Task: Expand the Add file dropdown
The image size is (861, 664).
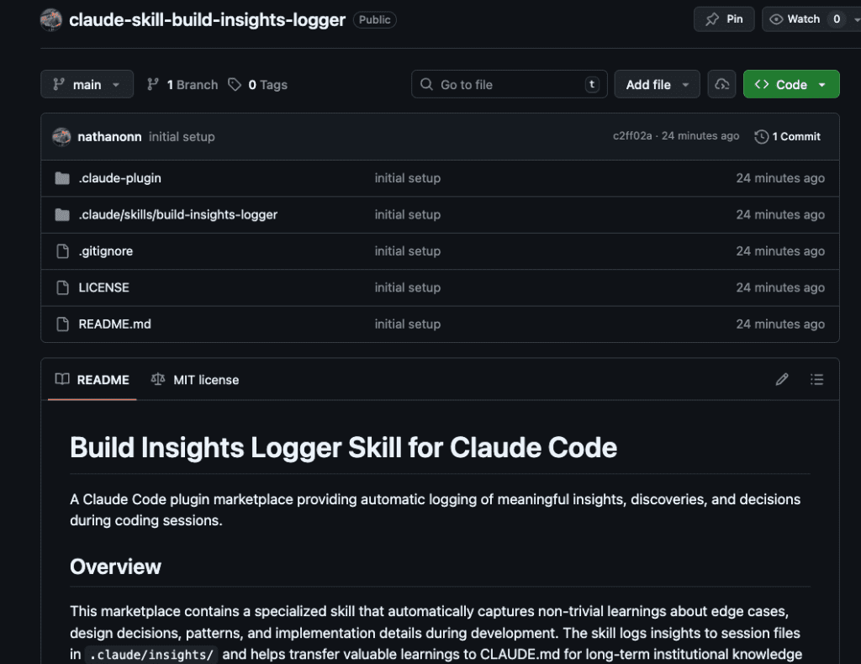Action: pyautogui.click(x=657, y=85)
